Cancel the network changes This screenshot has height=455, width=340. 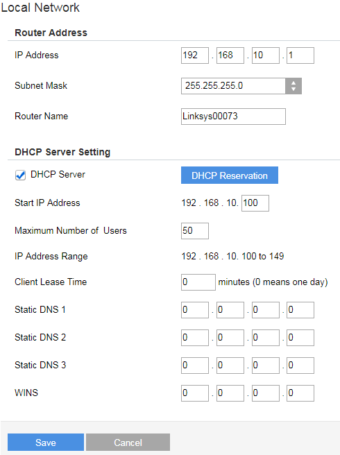click(128, 443)
